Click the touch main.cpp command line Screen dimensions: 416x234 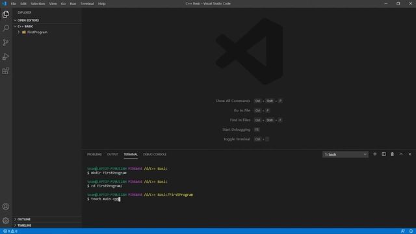[x=104, y=199]
